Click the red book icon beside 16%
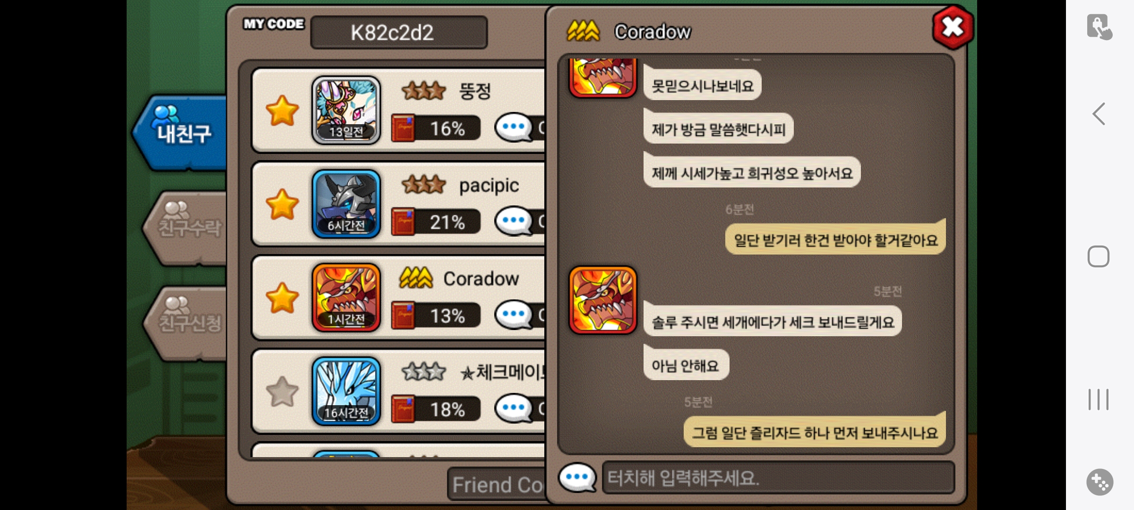Viewport: 1134px width, 510px height. click(x=403, y=128)
